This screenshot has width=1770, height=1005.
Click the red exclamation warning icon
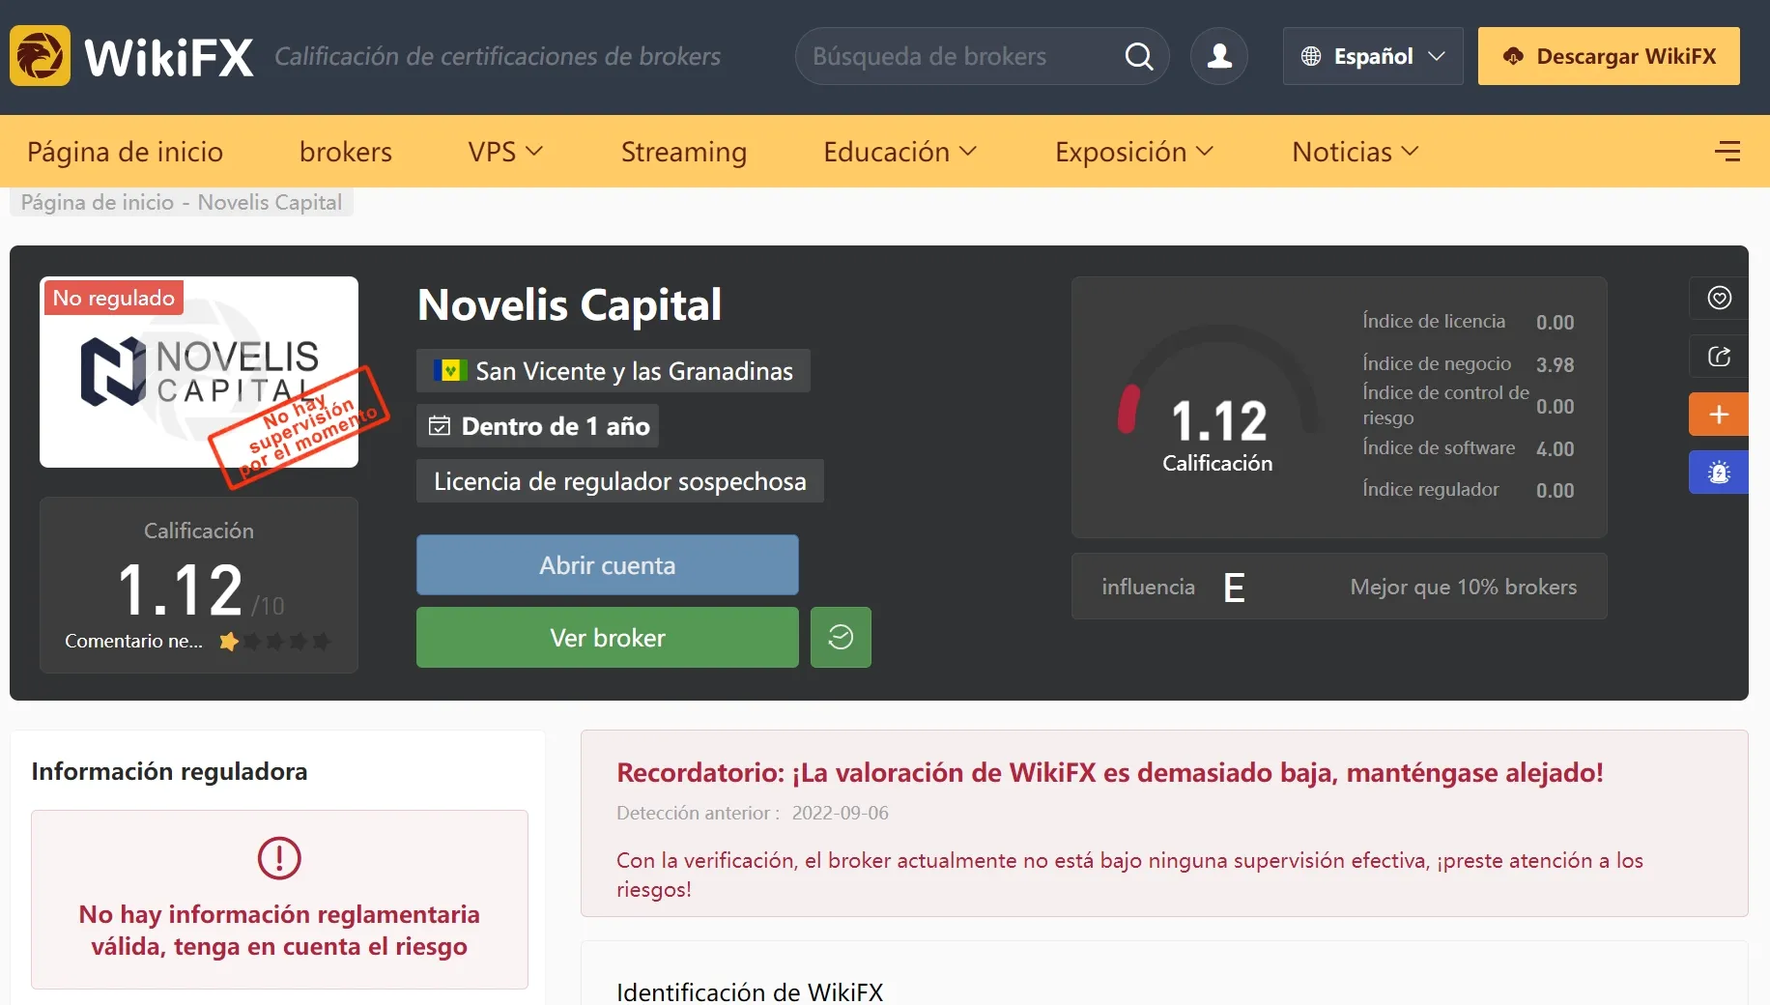pos(279,857)
